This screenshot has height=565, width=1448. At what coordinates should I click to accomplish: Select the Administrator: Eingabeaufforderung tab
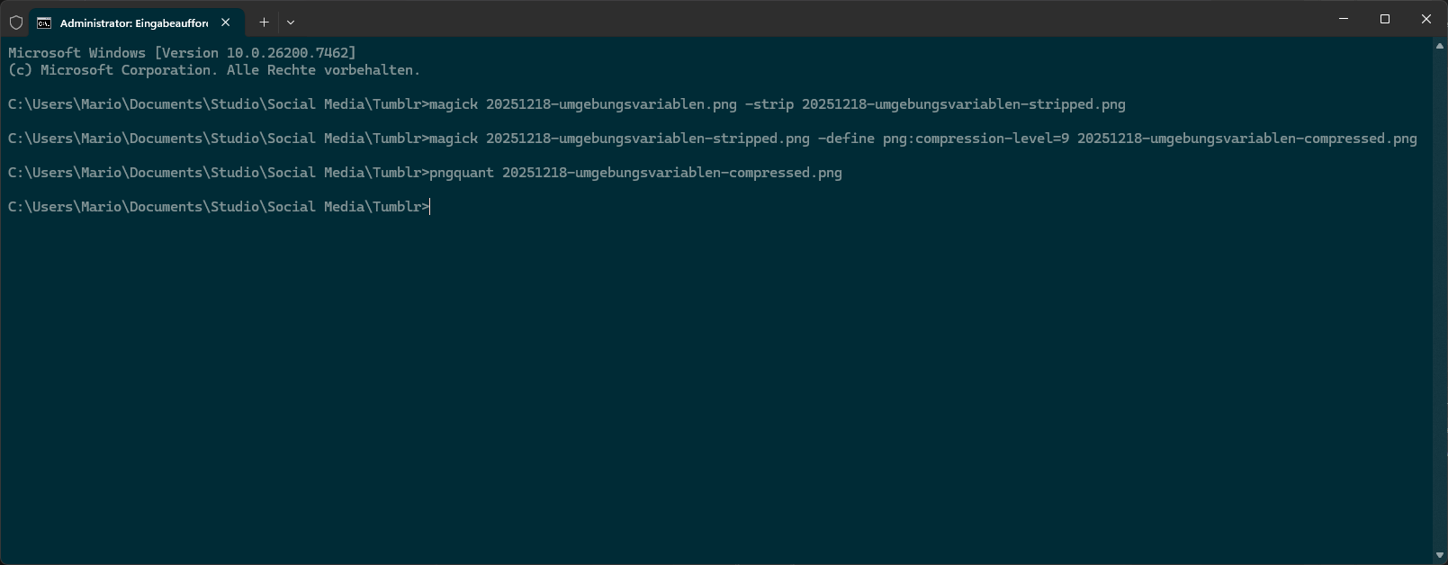pyautogui.click(x=133, y=22)
